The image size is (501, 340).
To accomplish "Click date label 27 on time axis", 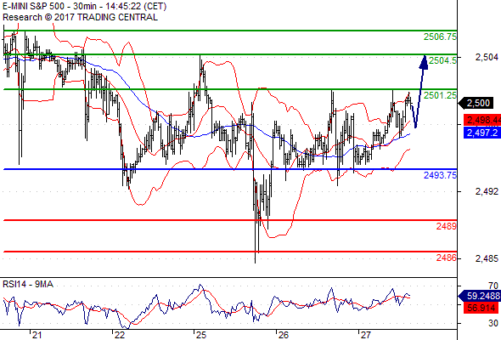I will coord(365,335).
